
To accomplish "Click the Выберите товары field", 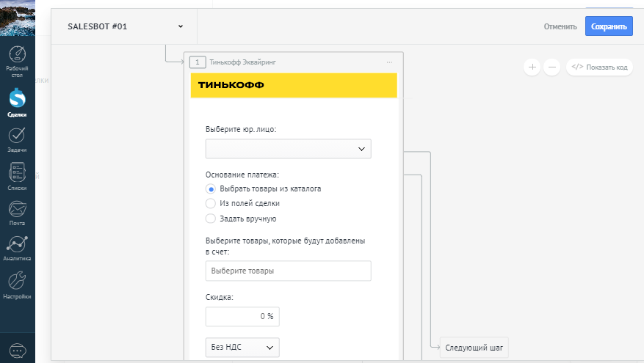I will (289, 271).
